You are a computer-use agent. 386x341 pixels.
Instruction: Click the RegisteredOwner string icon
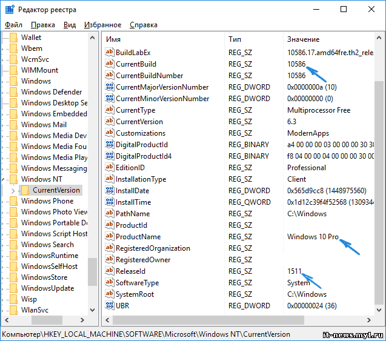[x=109, y=260]
